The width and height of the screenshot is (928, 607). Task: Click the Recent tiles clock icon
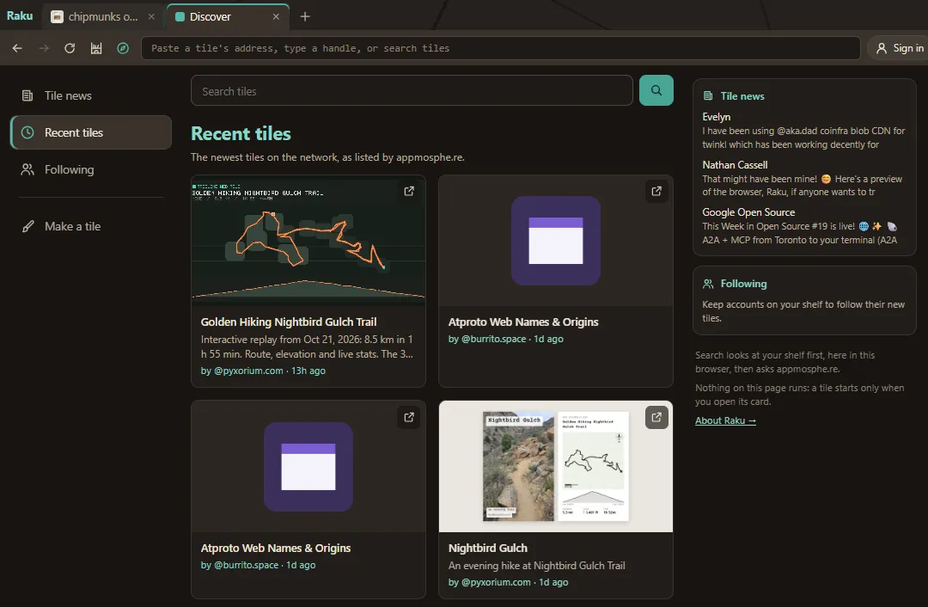click(x=27, y=132)
